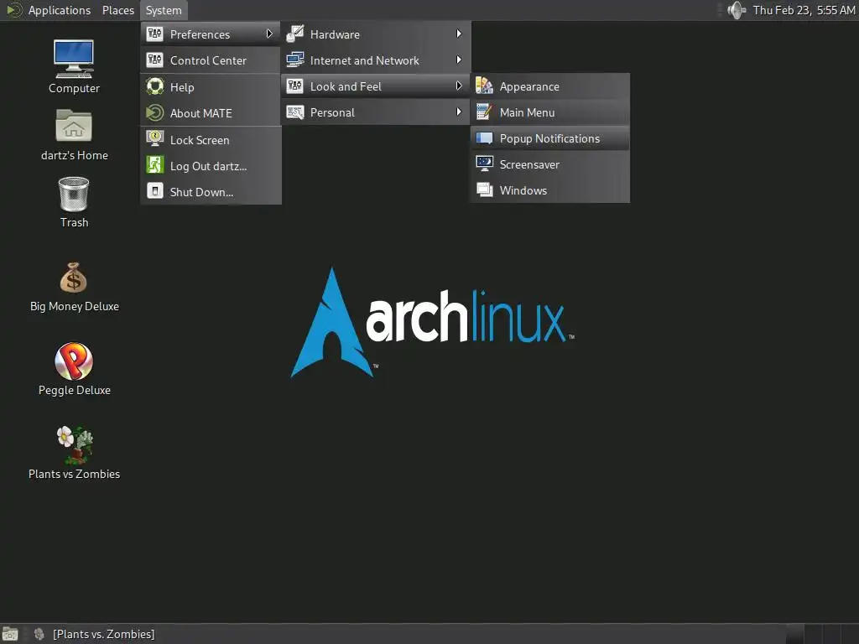The width and height of the screenshot is (859, 644).
Task: Choose Lock Screen from the menu
Action: 211,140
